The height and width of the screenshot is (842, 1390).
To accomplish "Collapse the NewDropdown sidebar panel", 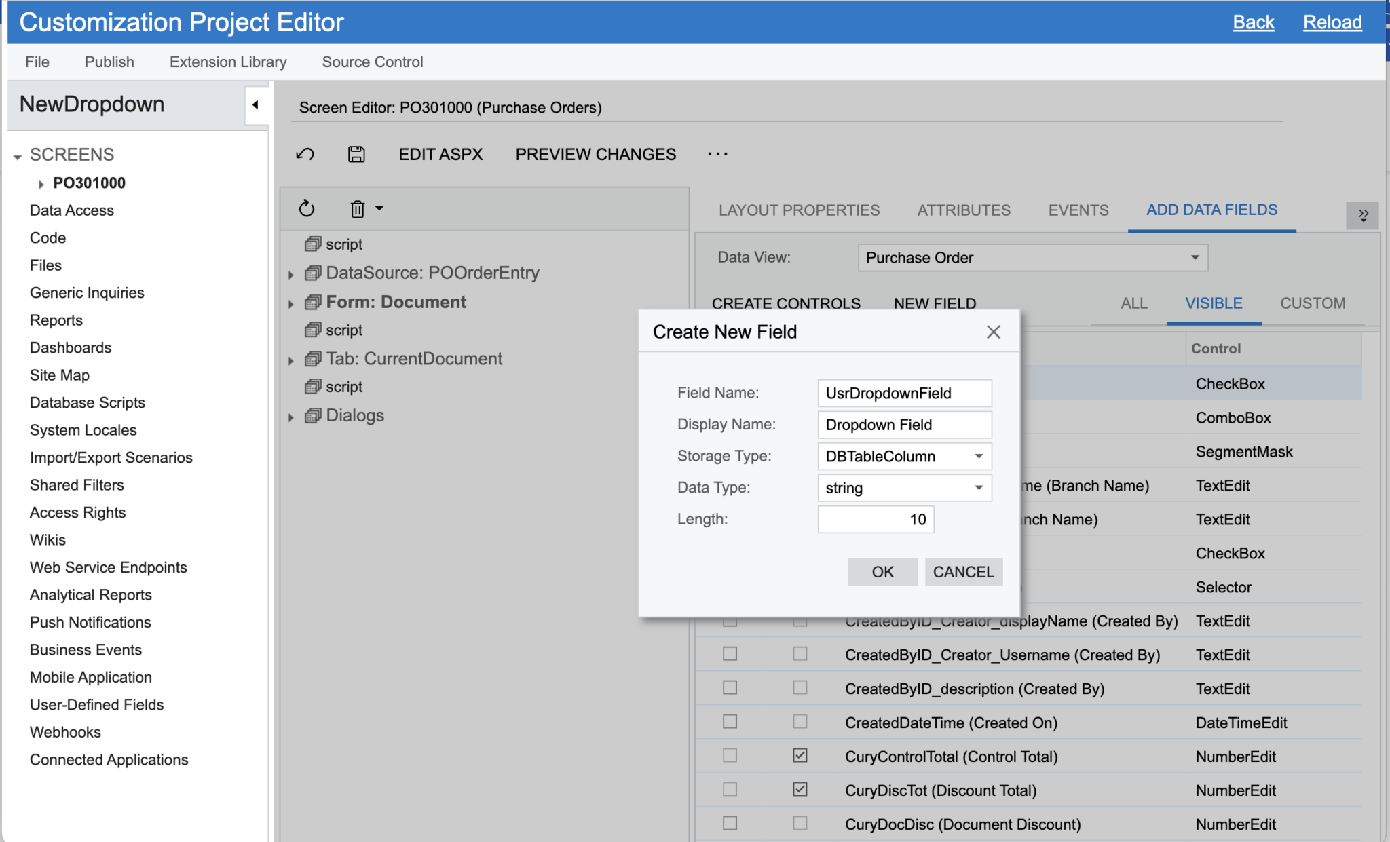I will click(256, 106).
